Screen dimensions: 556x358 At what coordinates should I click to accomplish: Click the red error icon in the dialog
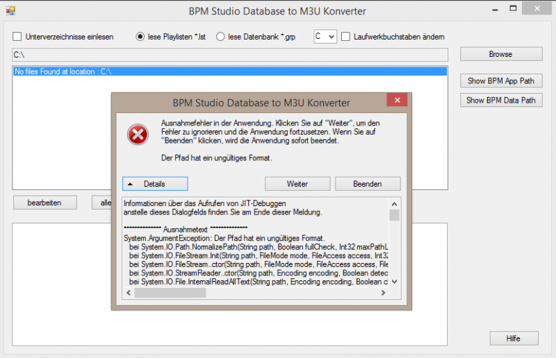click(x=138, y=135)
